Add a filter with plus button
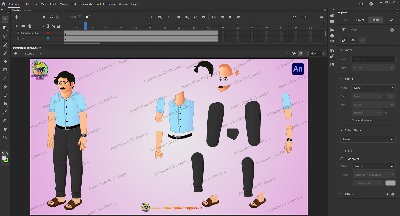Image resolution: width=400 pixels, height=216 pixels. [x=387, y=194]
